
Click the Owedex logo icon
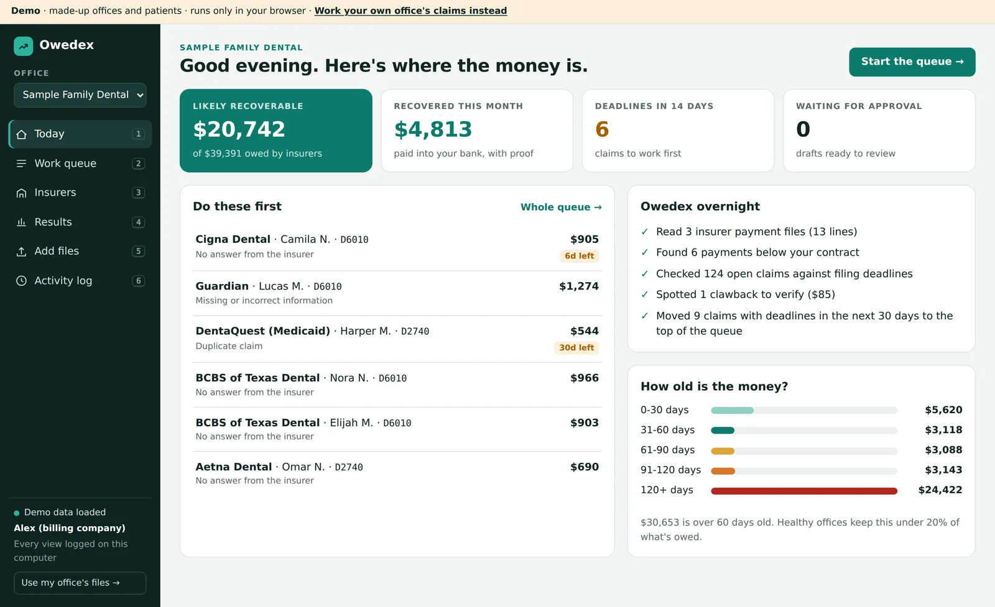23,46
